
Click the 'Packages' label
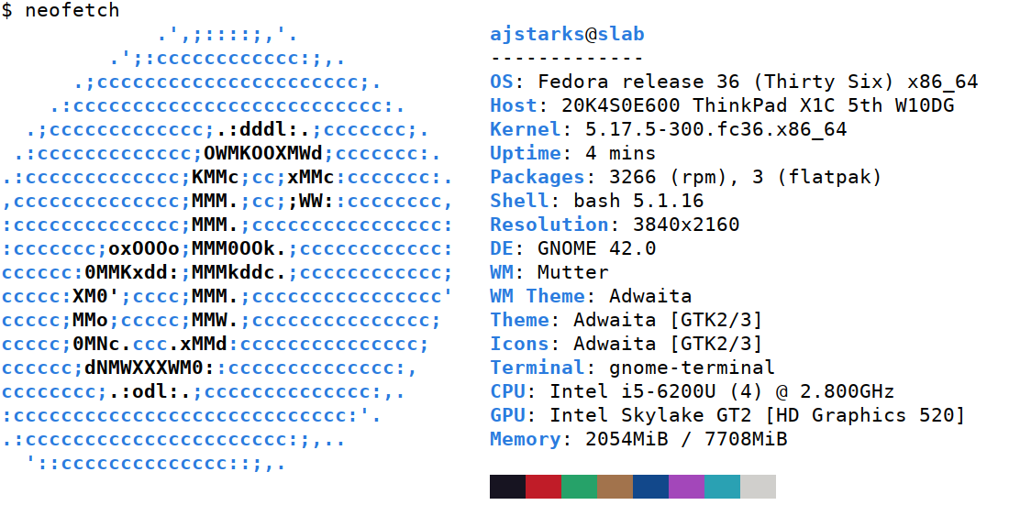point(537,177)
